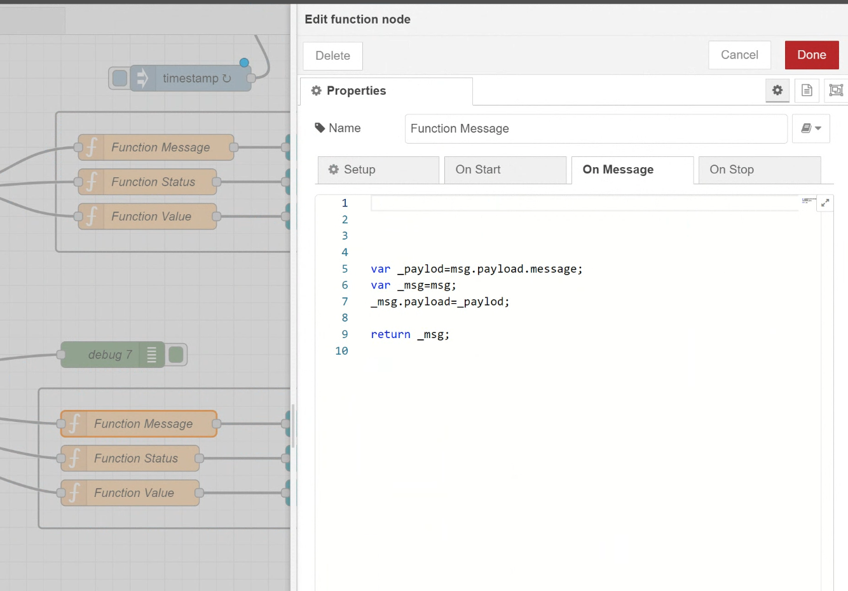Click function icon on upper Function Status
The height and width of the screenshot is (591, 848).
(92, 182)
